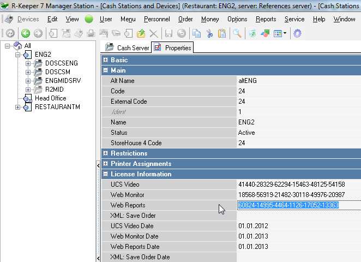Viewport: 361px width, 262px height.
Task: Click the cash server icon beside DOSCSENG
Action: (x=38, y=63)
